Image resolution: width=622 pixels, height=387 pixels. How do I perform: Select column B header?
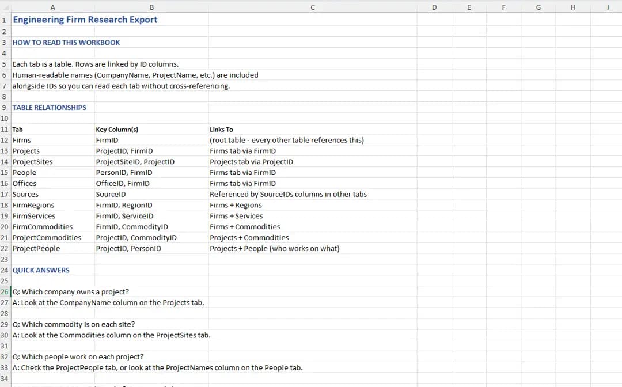coord(151,7)
